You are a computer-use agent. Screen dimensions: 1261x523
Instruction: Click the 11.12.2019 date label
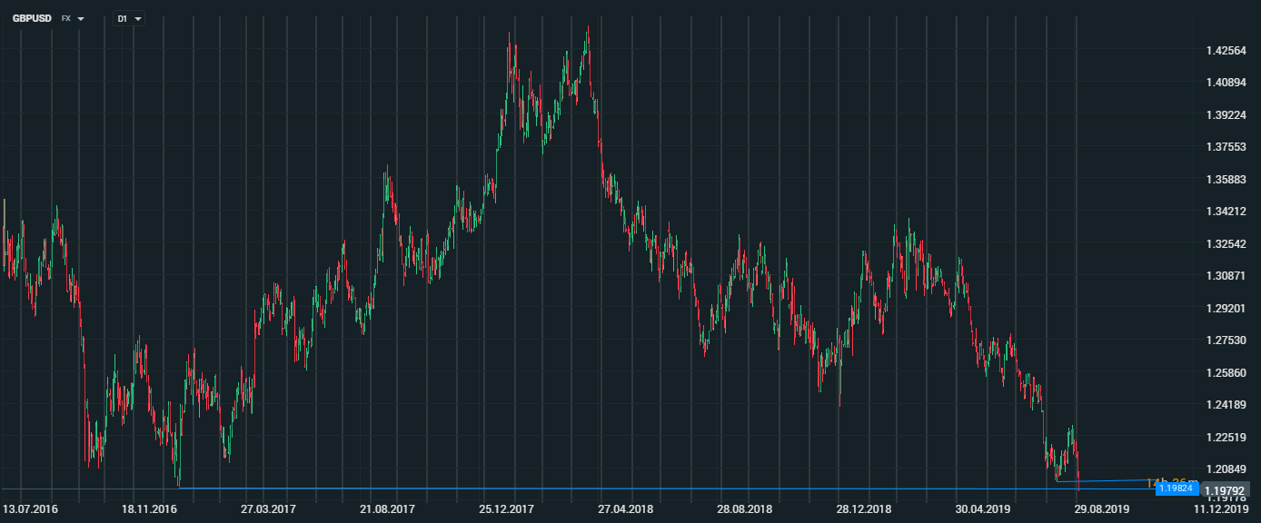(x=1220, y=510)
